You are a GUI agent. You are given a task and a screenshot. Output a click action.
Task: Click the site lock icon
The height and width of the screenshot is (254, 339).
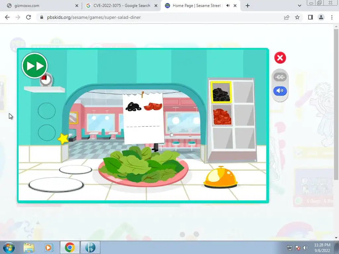tap(42, 17)
